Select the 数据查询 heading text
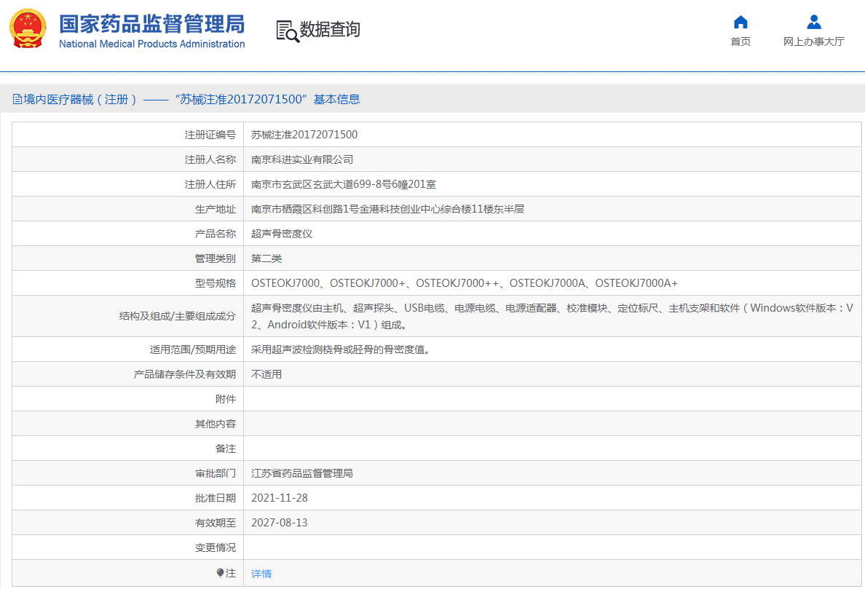Screen dimensions: 865x589 click(x=330, y=30)
